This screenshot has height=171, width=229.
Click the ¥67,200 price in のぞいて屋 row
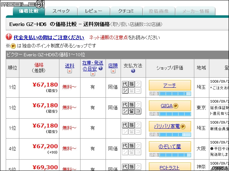coord(45,146)
